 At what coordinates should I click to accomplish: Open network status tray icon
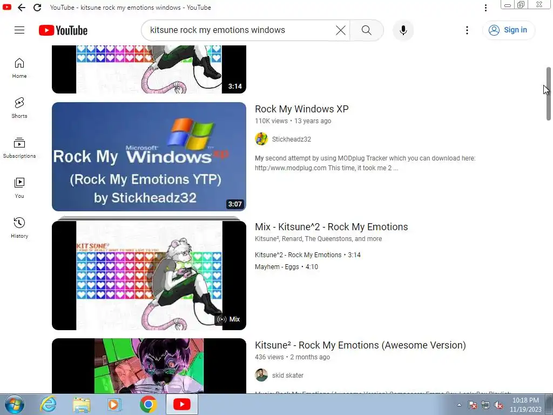(x=485, y=405)
